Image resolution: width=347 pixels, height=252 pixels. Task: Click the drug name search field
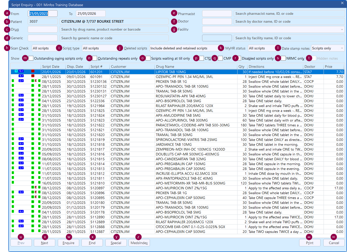tap(114, 30)
